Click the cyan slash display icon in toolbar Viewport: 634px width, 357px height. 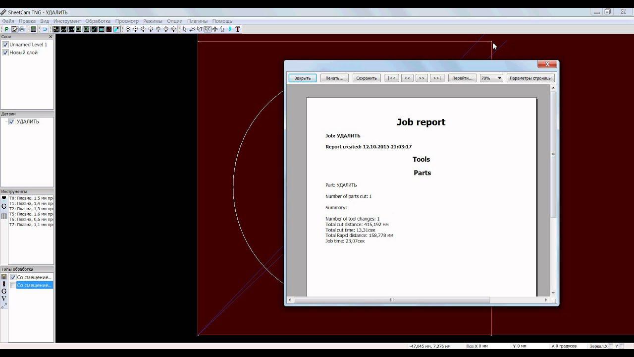[116, 29]
